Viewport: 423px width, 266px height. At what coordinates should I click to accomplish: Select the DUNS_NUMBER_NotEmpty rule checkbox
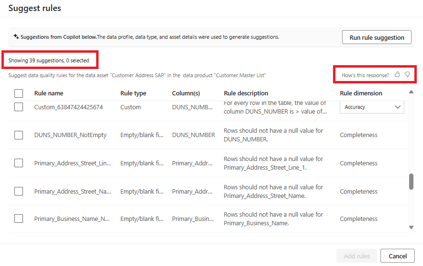pos(19,135)
